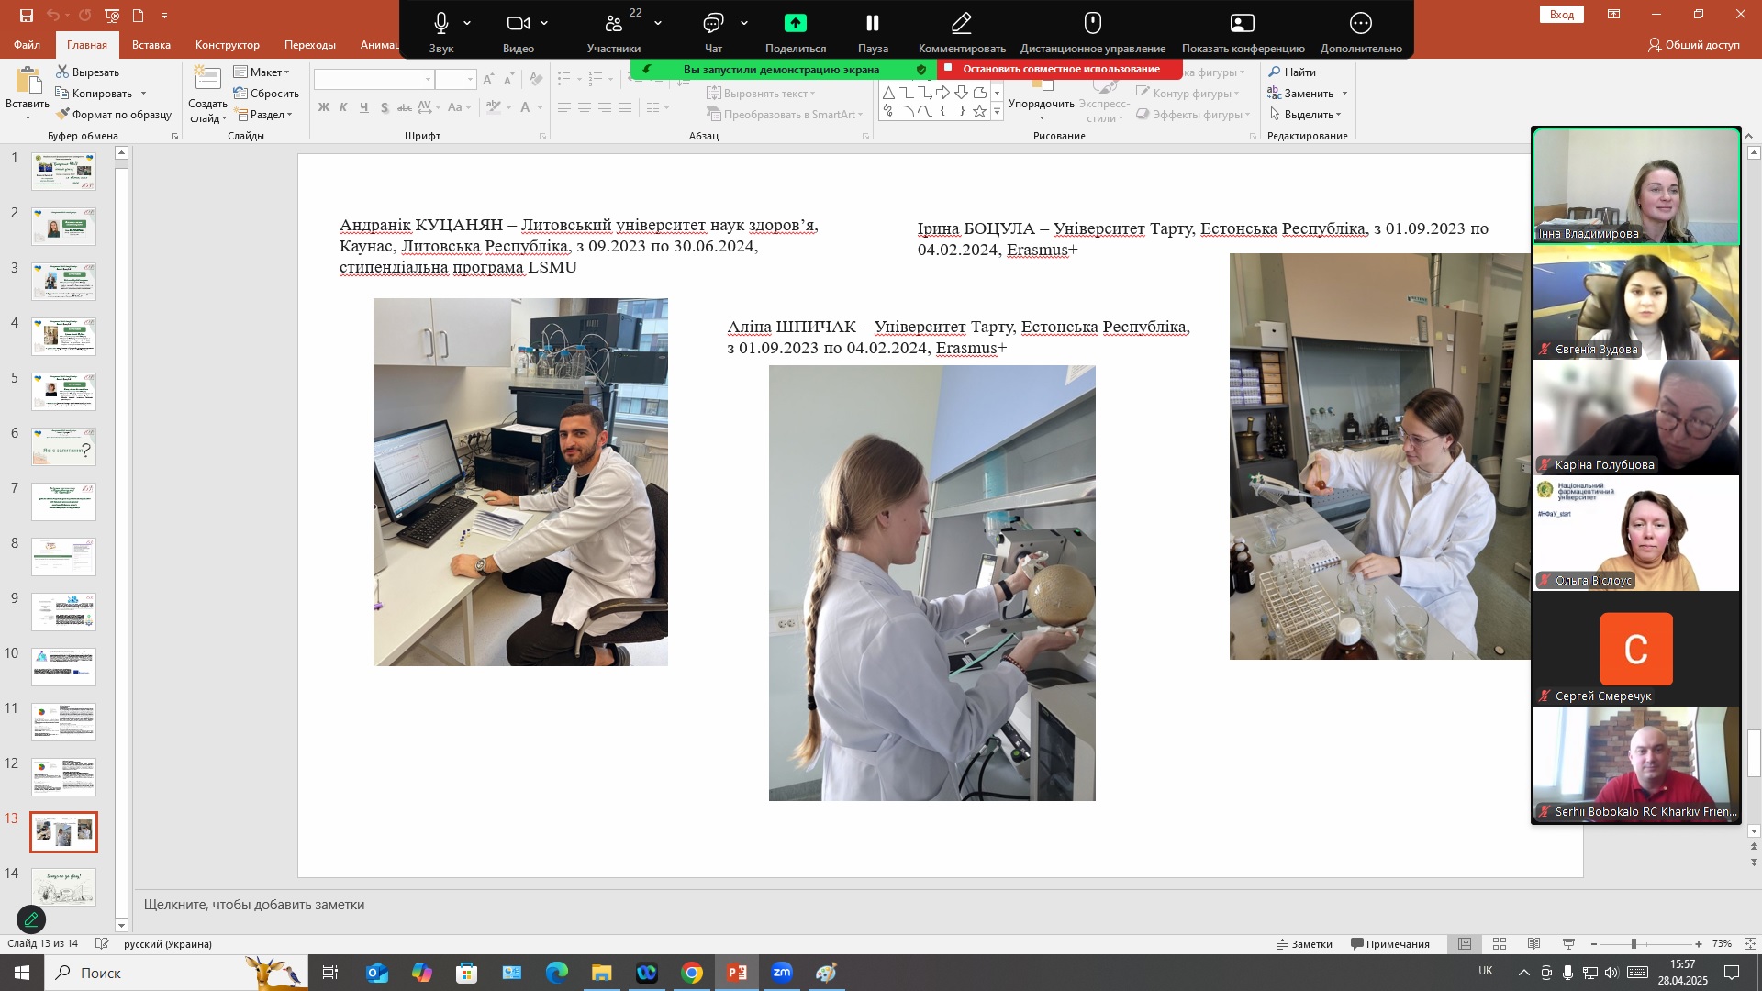
Task: Select Формат по образцу format painter
Action: [114, 115]
